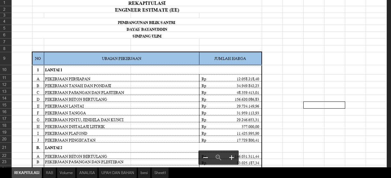Click PEKERJAAN BETON BERTULANG in row 14
391x178 pixels.
pos(121,99)
